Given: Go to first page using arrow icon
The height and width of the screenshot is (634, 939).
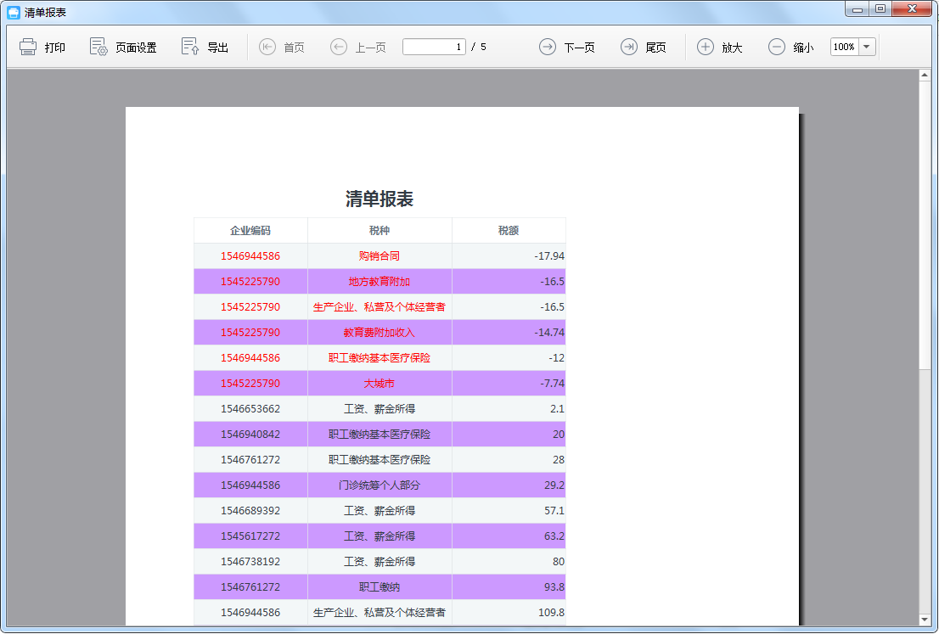Looking at the screenshot, I should (267, 47).
